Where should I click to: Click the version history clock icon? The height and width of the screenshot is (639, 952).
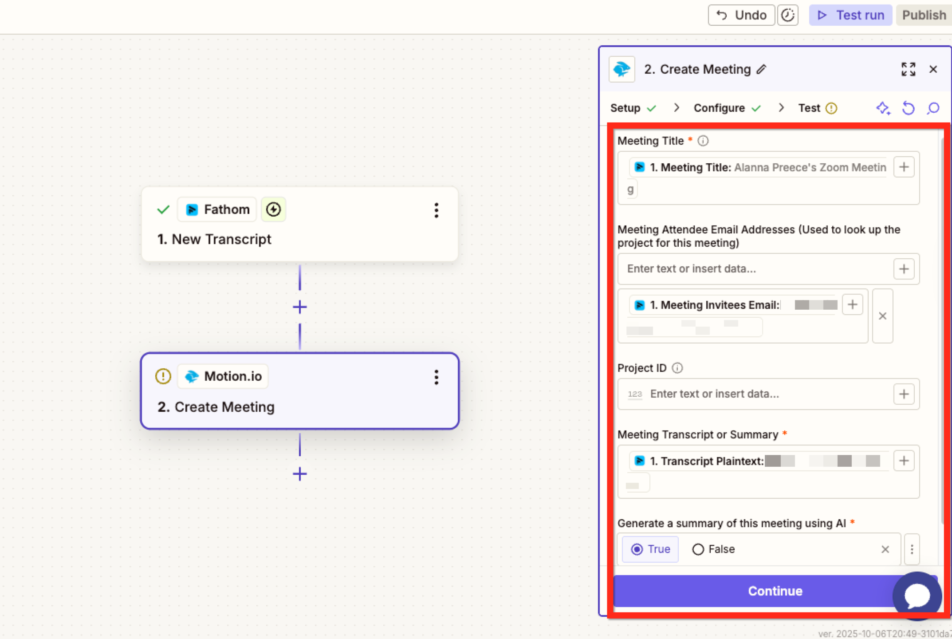pyautogui.click(x=787, y=15)
